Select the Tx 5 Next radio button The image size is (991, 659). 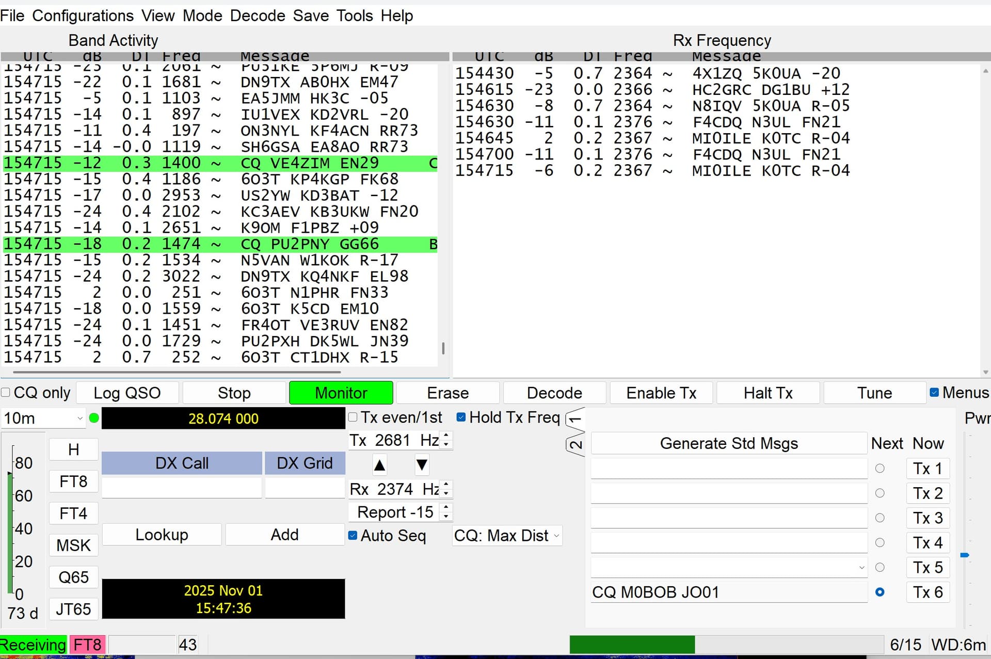tap(880, 567)
